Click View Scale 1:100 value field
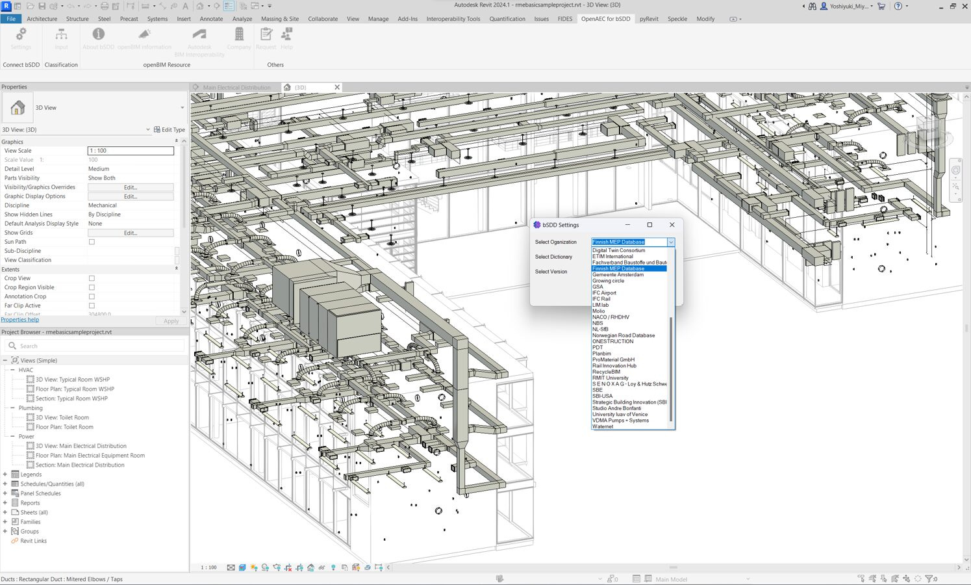Viewport: 971px width, 585px height. tap(131, 151)
